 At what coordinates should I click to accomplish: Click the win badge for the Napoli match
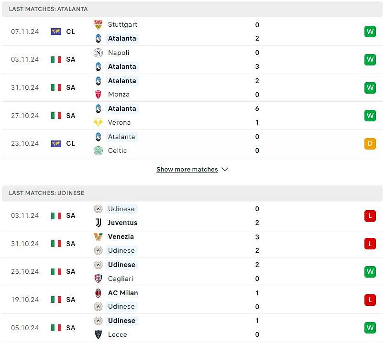coord(370,59)
